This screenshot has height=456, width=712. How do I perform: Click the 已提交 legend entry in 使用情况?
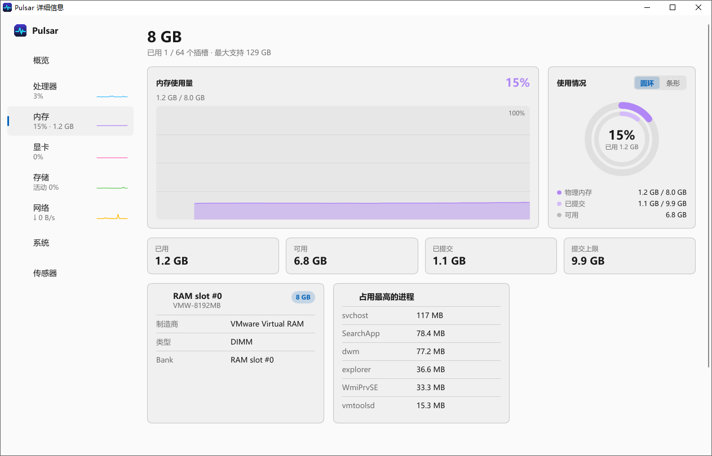point(622,204)
